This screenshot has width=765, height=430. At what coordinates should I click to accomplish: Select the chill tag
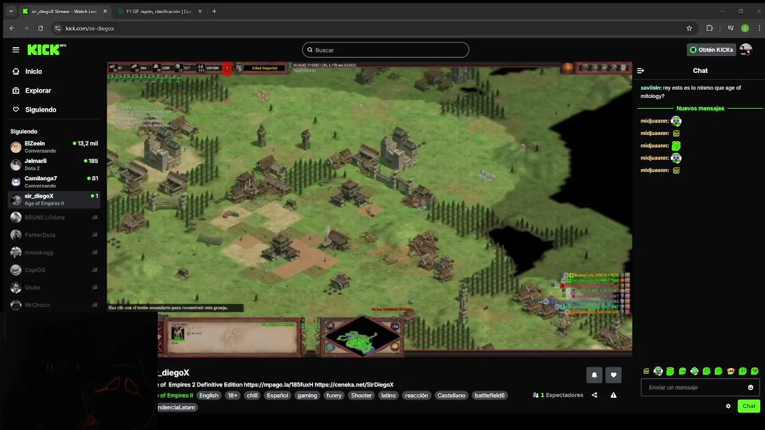click(x=252, y=395)
